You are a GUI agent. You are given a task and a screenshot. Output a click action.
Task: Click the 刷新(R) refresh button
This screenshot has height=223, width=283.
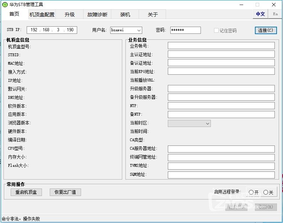coord(266,207)
